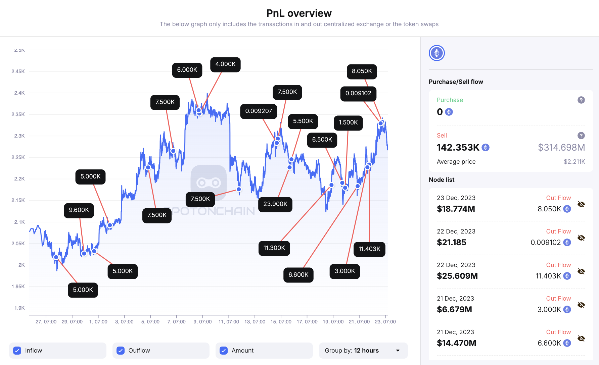599x365 pixels.
Task: Click the 9.600K chart label
Action: 79,210
